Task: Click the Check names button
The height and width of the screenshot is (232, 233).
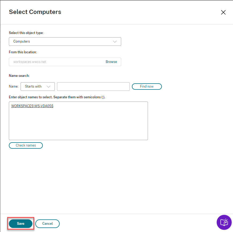Action: click(x=26, y=145)
